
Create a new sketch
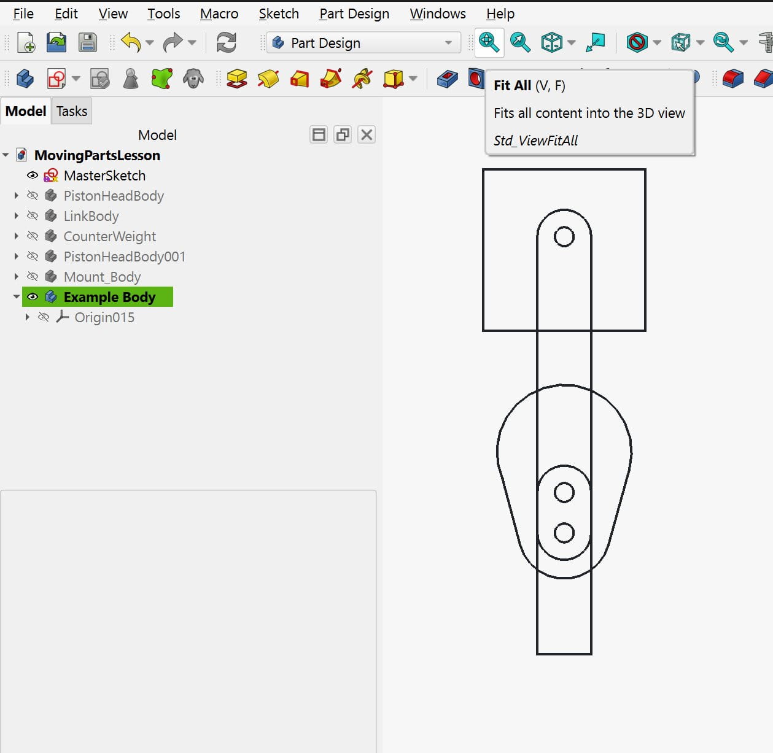[56, 79]
